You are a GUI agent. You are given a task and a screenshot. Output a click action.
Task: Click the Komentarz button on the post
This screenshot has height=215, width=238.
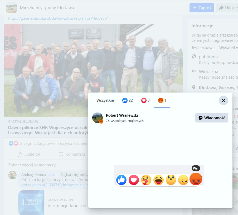point(72,154)
